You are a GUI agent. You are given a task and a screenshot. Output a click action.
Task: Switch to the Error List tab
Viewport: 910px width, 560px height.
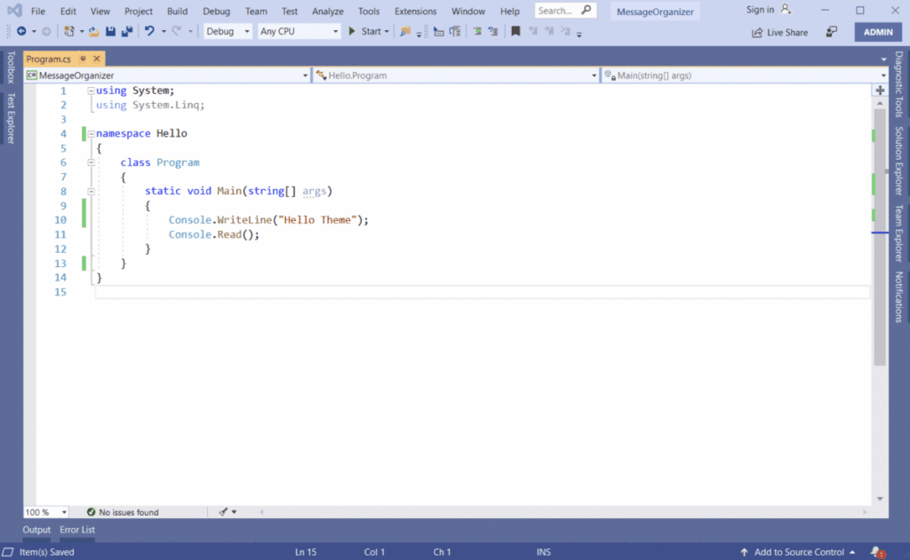(76, 530)
